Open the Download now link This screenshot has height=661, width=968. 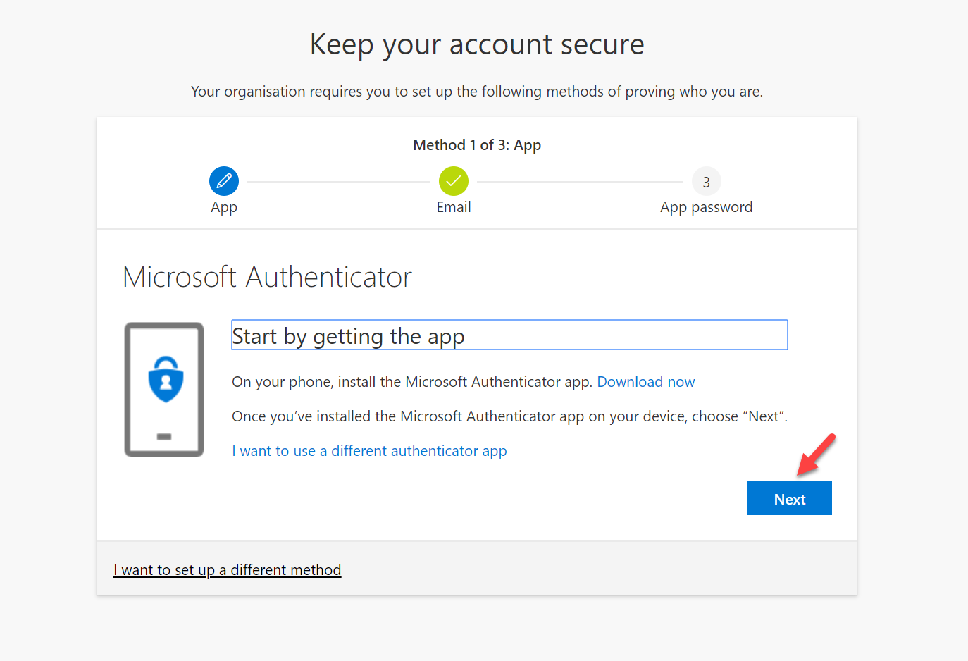(x=645, y=382)
